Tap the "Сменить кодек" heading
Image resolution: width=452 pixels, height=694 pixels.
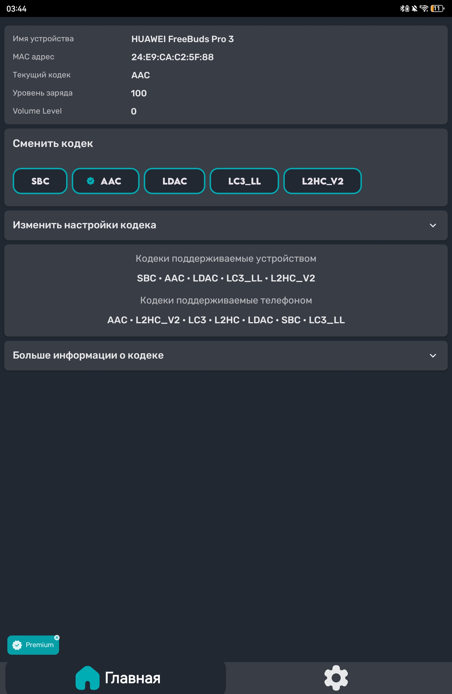point(53,144)
